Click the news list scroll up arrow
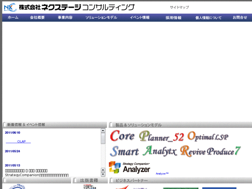Image resolution: width=252 pixels, height=189 pixels. pyautogui.click(x=103, y=130)
